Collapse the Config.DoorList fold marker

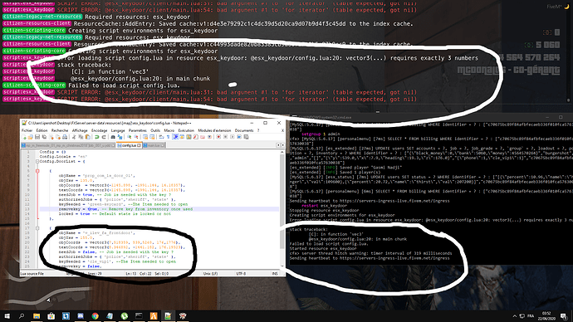point(37,161)
